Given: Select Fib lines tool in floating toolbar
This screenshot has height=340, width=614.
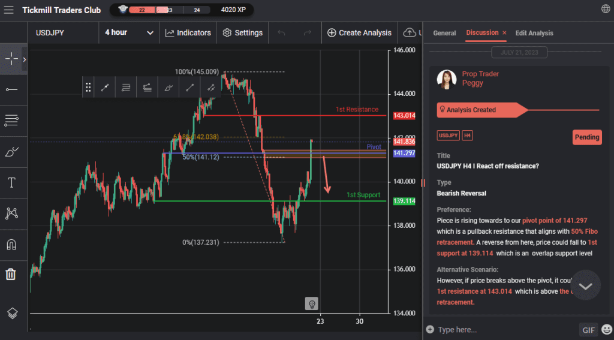Looking at the screenshot, I should point(126,88).
